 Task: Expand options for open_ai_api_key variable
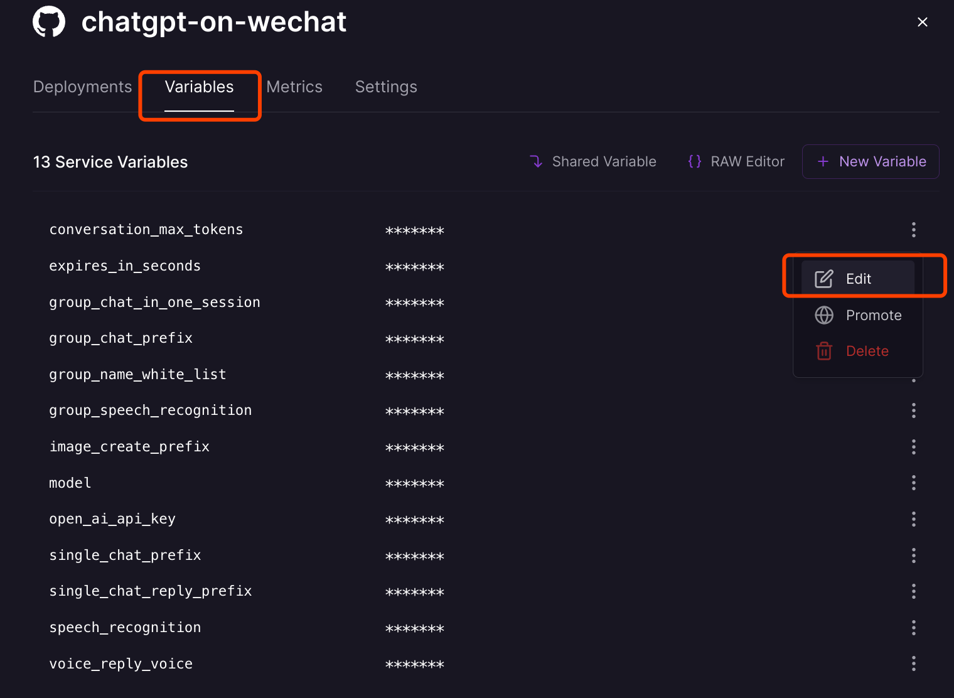click(914, 519)
